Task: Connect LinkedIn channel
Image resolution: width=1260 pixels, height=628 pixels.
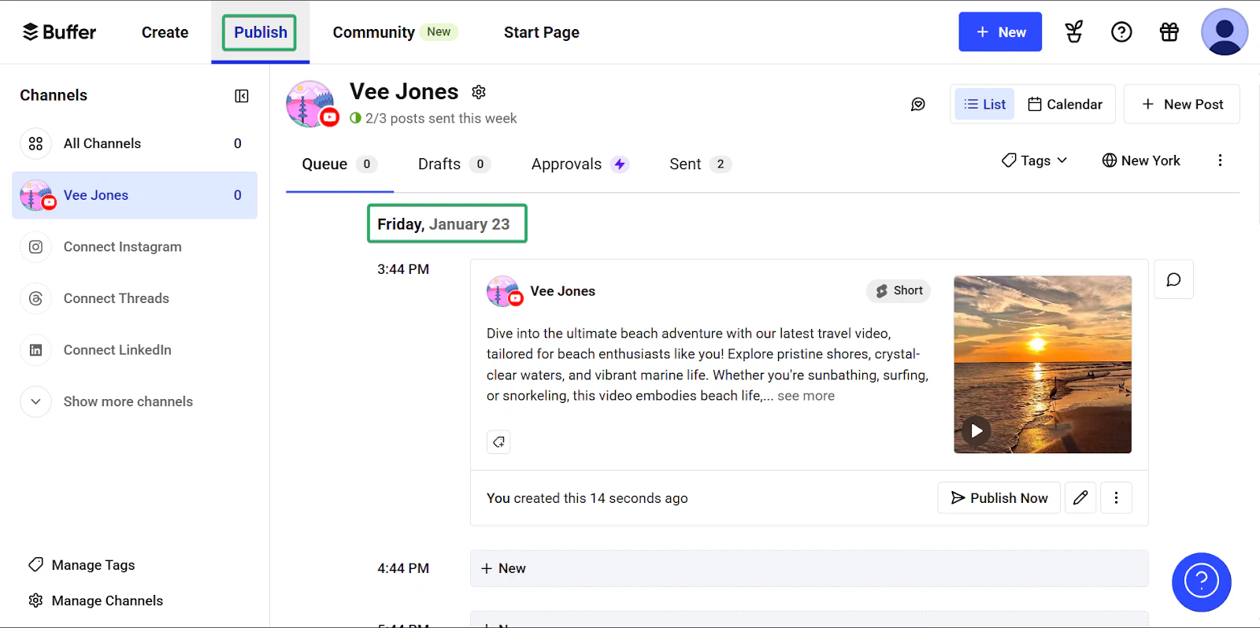Action: [x=135, y=350]
